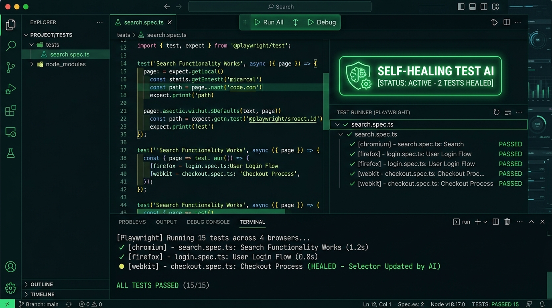Screen dimensions: 552x308
Task: Select search.spec.ts file in Explorer
Action: tap(65, 55)
